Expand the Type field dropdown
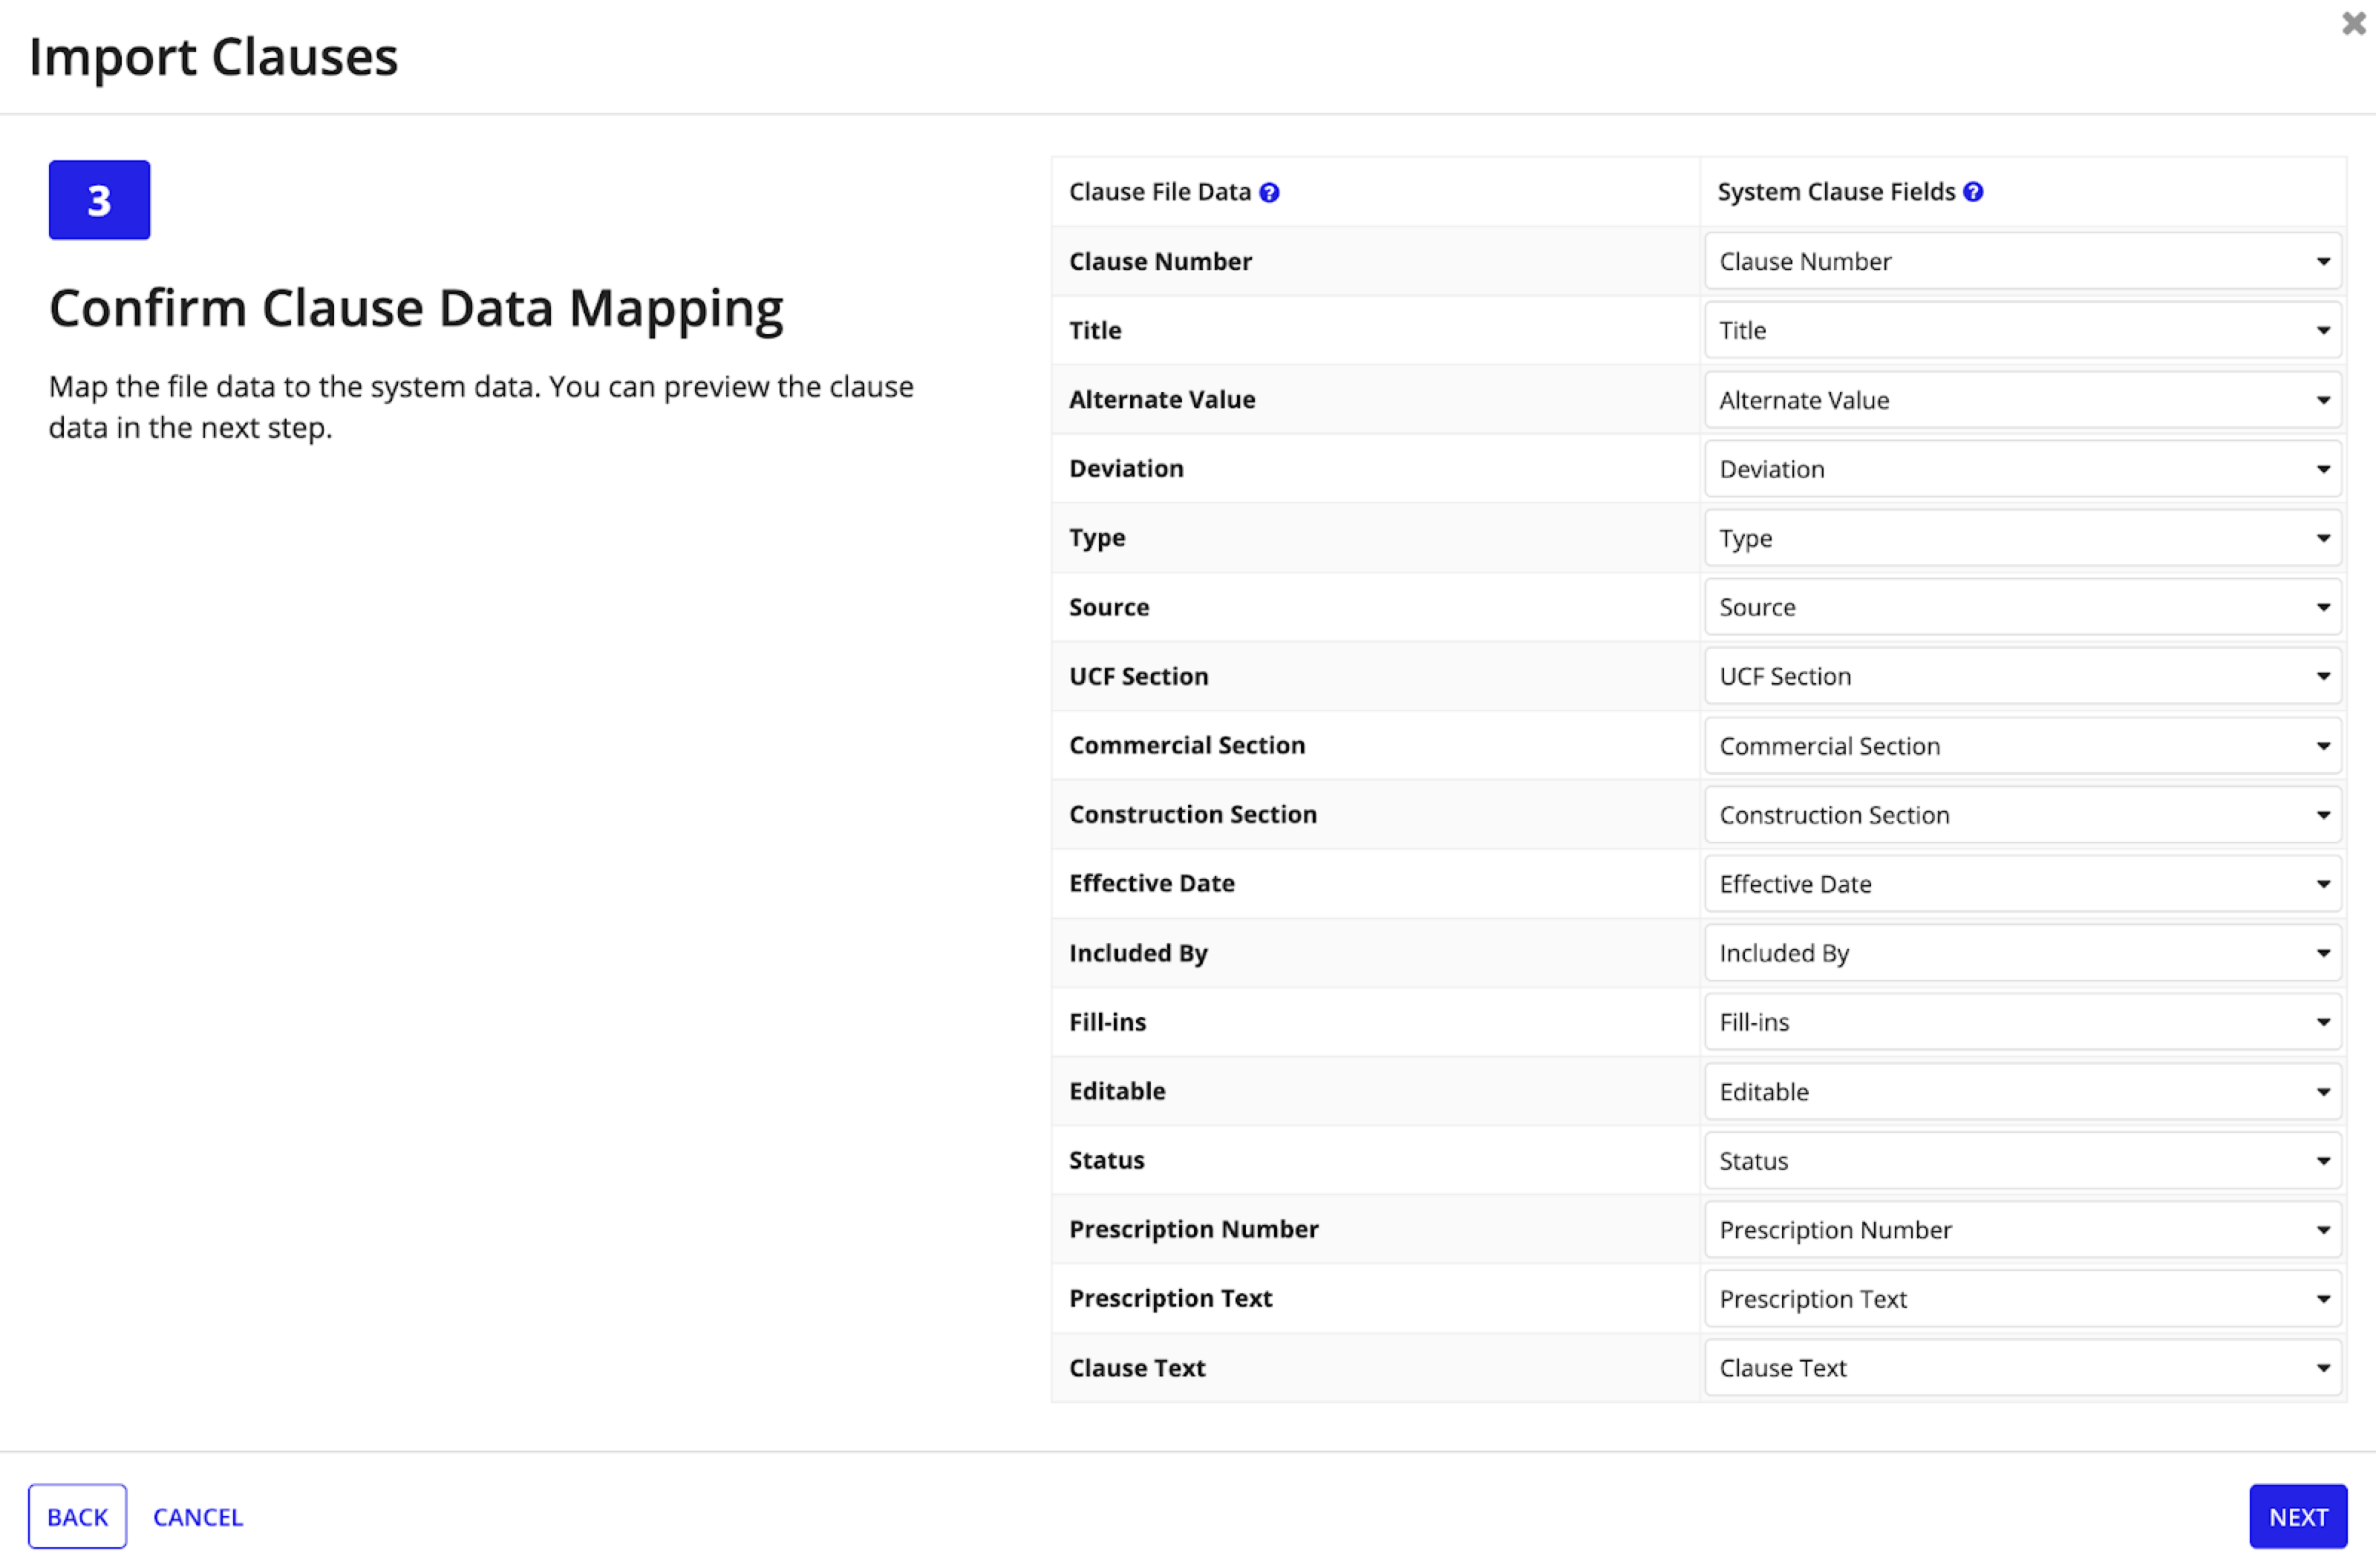This screenshot has height=1568, width=2376. click(2022, 538)
